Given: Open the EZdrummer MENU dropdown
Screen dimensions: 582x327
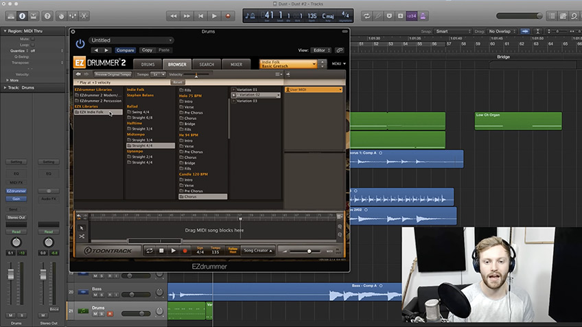Looking at the screenshot, I should point(338,64).
